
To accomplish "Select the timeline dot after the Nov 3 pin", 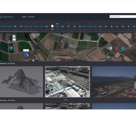I will point(57,26).
